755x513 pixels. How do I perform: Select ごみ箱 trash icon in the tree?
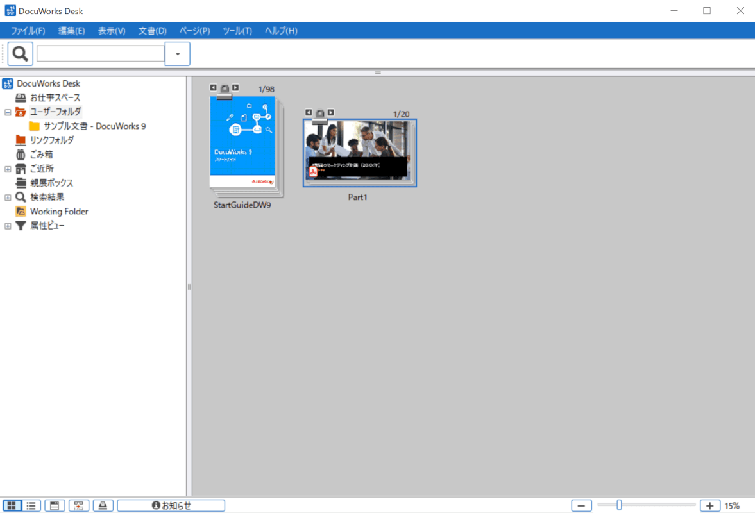21,155
